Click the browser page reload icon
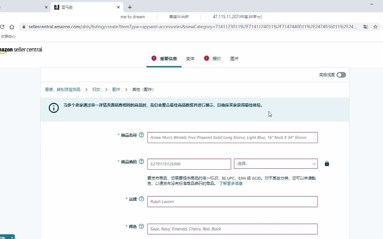 coord(3,27)
